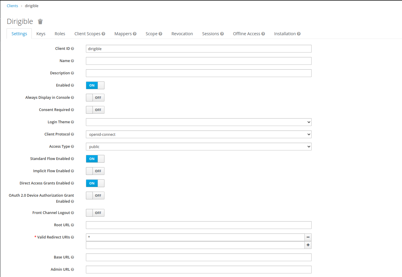The height and width of the screenshot is (277, 402).
Task: Show help tooltip for Name field
Action: (x=72, y=61)
